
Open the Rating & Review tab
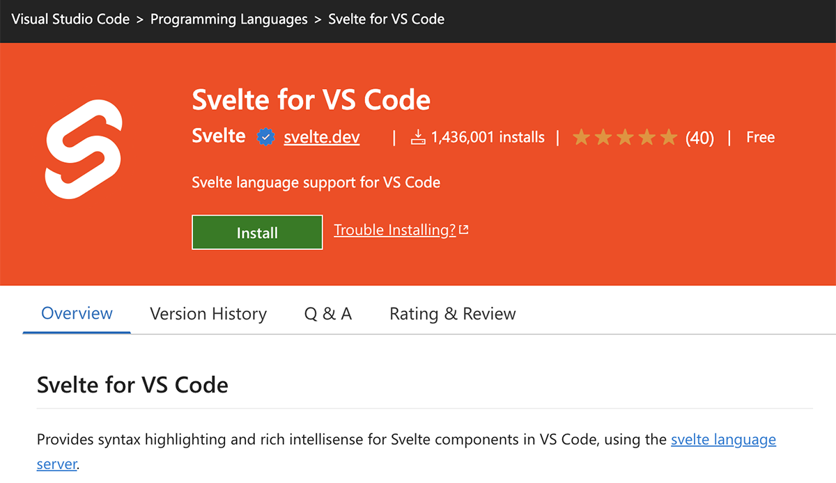pyautogui.click(x=453, y=314)
